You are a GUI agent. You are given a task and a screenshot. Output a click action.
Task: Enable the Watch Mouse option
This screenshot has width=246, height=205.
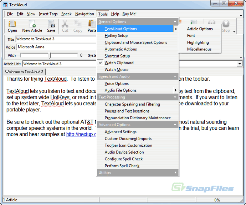point(138,70)
